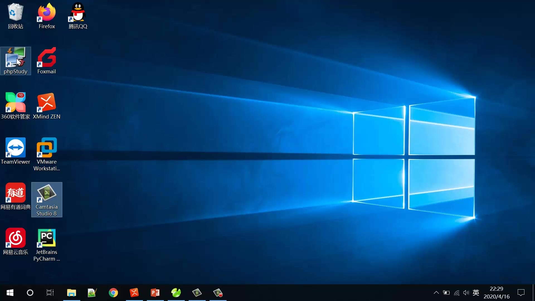Select the Tencent QQ penguin icon
Screen dimensions: 535x301
tap(78, 13)
